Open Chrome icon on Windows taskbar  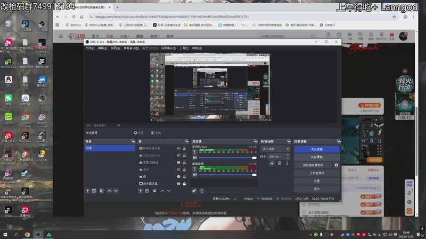pos(27,235)
